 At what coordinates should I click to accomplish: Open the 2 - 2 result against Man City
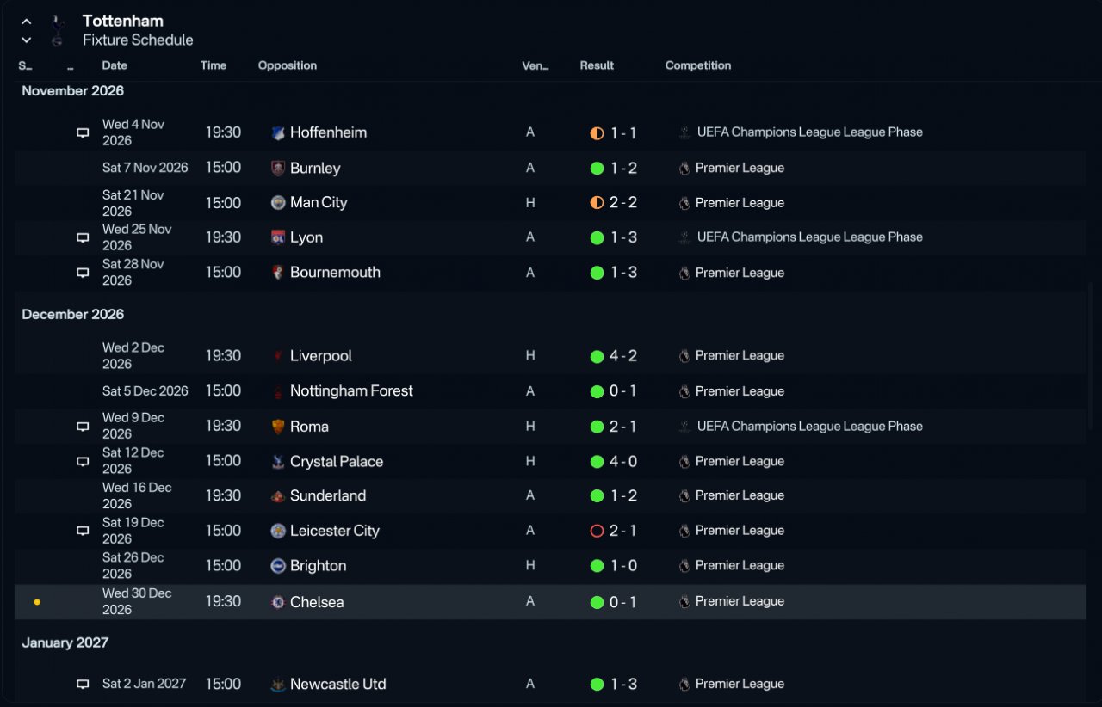click(624, 203)
